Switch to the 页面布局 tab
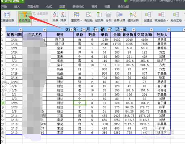 click(33, 7)
